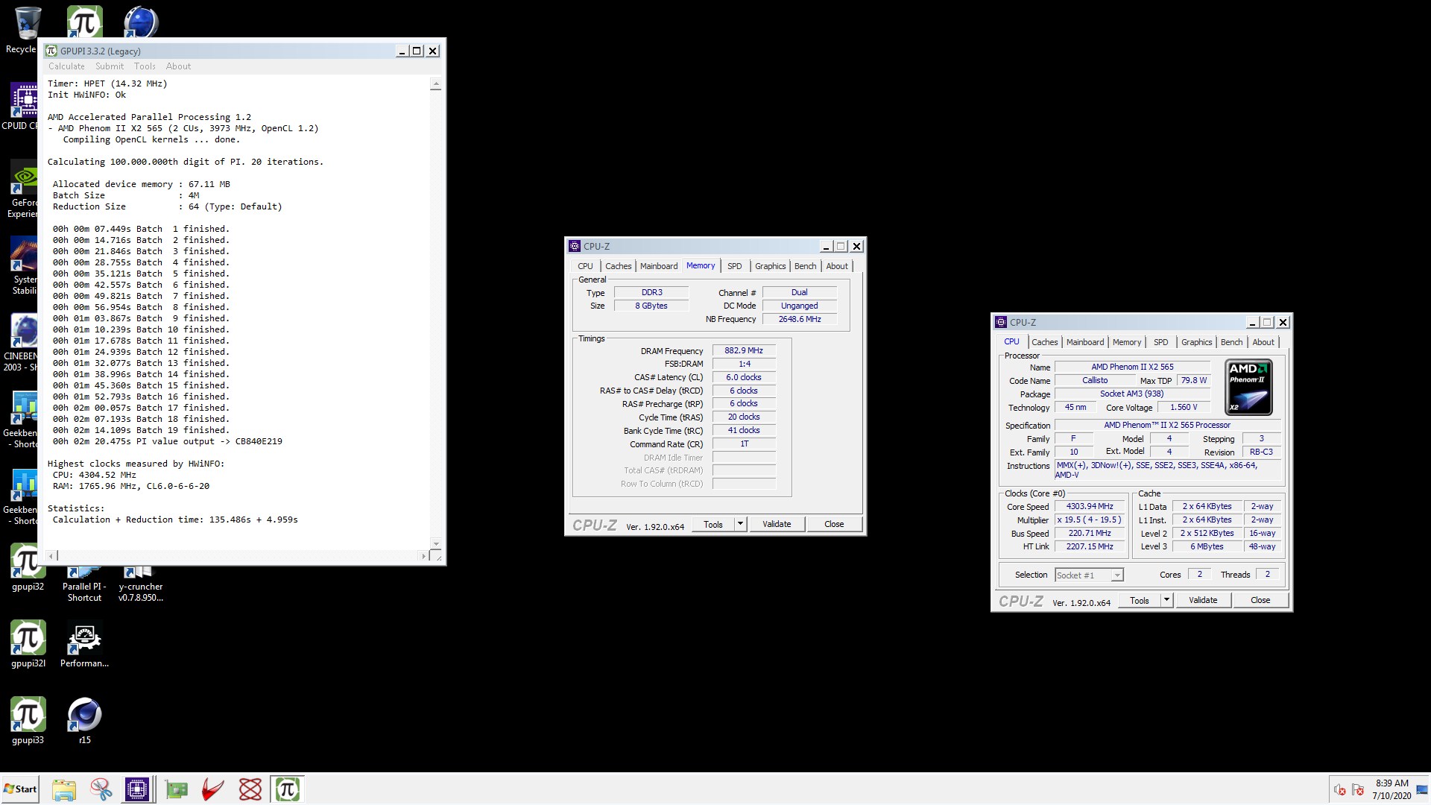Click the Core Speed value 4303.94 MHz
The height and width of the screenshot is (805, 1431).
[1090, 506]
